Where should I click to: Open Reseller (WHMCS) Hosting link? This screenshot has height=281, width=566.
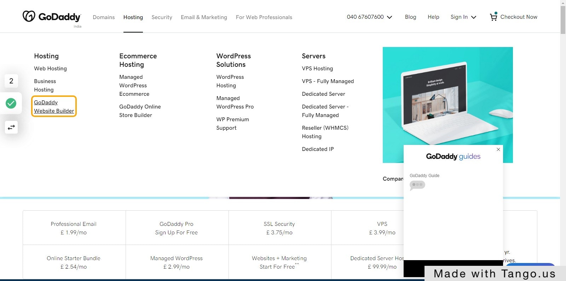(325, 132)
